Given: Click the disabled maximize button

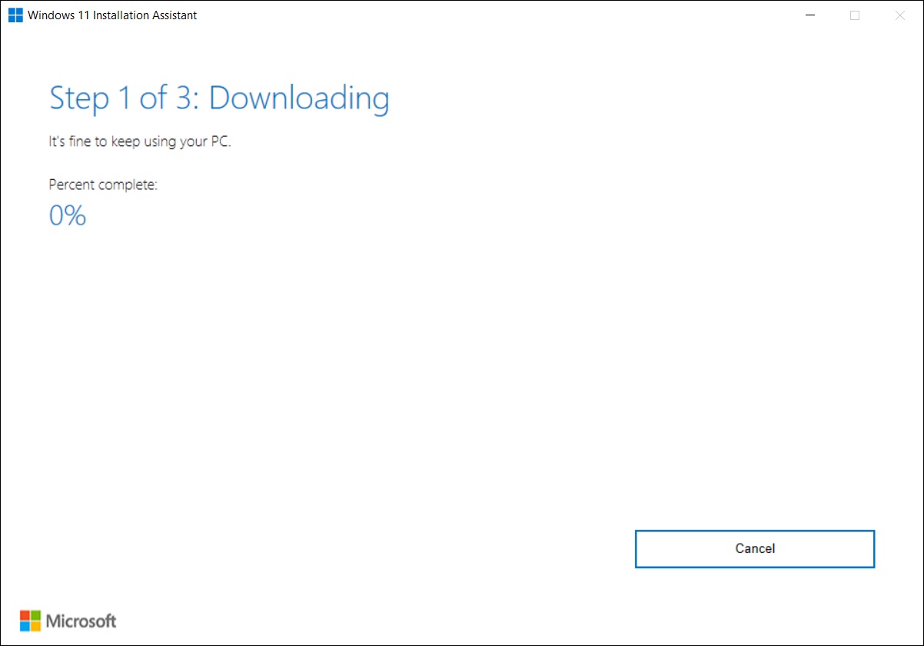Looking at the screenshot, I should 855,15.
